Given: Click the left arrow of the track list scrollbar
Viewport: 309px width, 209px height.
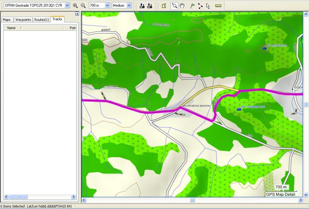Looking at the screenshot, I should (x=6, y=197).
